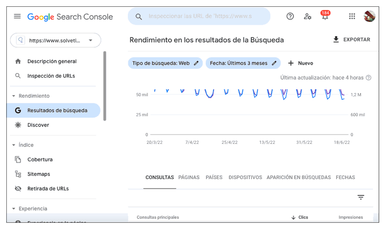The image size is (384, 228).
Task: Click the Consultas principales column header
Action: click(x=158, y=217)
